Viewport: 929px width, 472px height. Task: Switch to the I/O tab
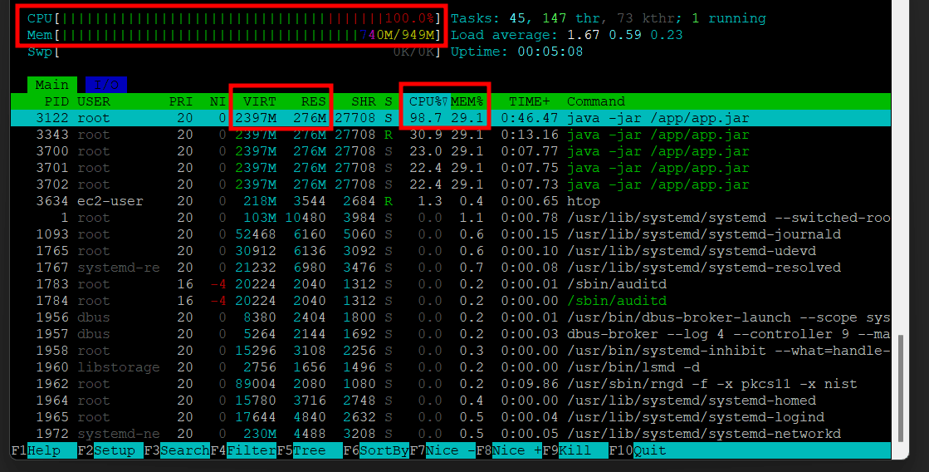(x=105, y=85)
